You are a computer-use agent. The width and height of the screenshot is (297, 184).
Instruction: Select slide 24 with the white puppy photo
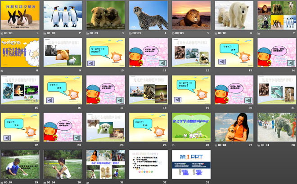click(x=106, y=127)
